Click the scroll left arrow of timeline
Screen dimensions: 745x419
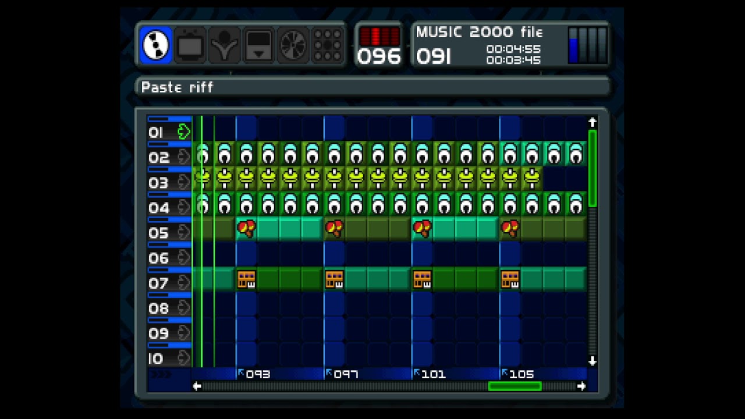[197, 386]
